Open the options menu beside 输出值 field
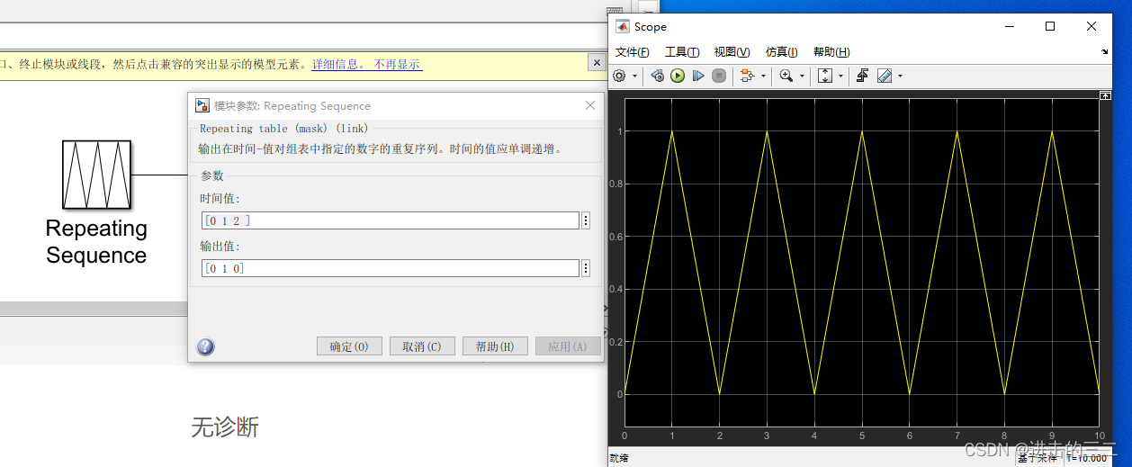 (586, 268)
